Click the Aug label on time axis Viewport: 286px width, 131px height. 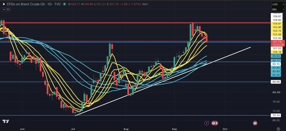[x=126, y=129]
